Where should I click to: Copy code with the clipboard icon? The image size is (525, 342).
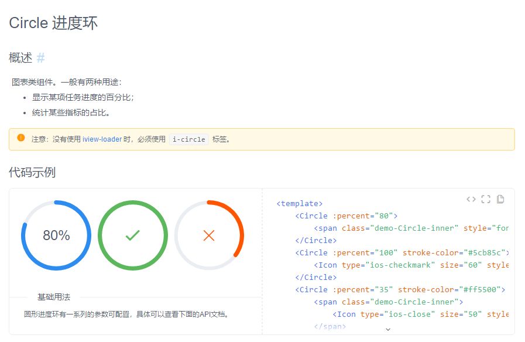(x=500, y=199)
